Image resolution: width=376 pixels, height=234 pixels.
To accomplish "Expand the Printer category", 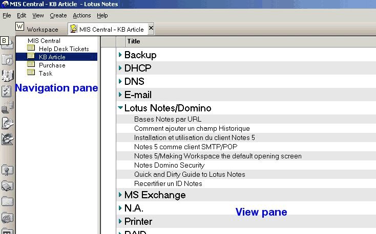I will coord(120,221).
